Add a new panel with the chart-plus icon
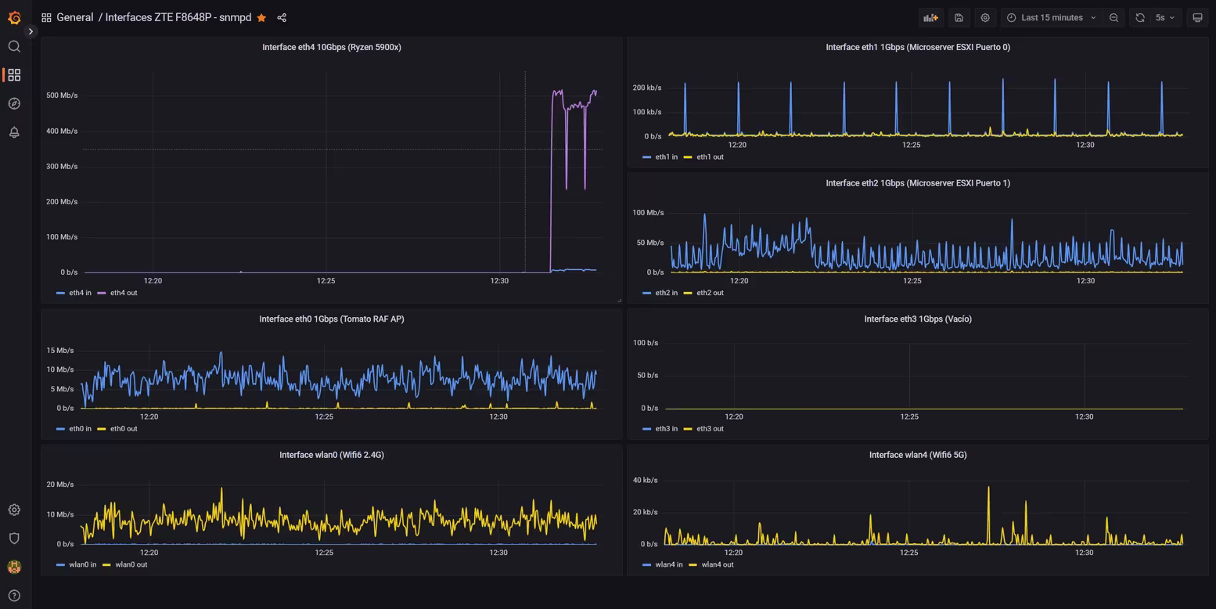The height and width of the screenshot is (609, 1216). [930, 17]
